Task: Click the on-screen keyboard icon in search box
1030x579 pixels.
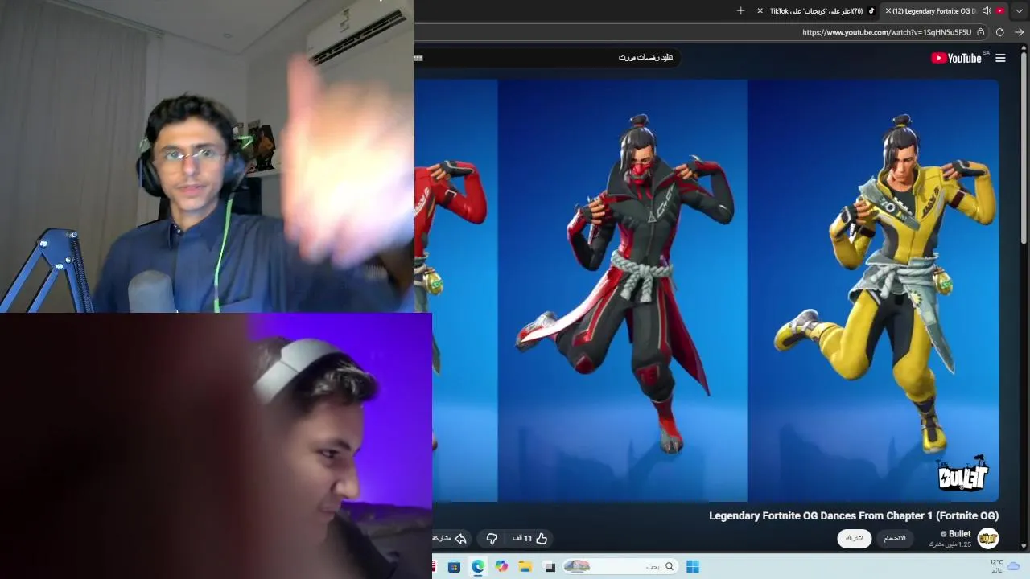Action: tap(418, 58)
